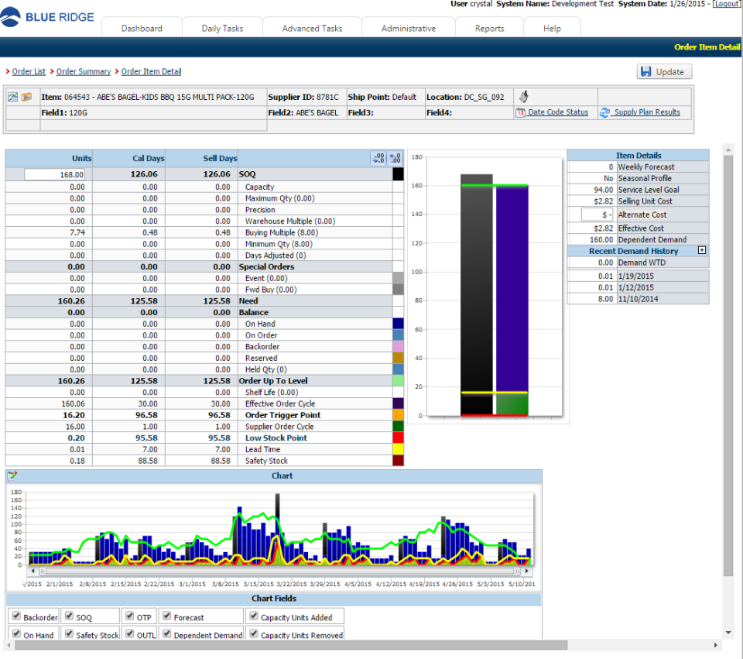The height and width of the screenshot is (659, 743).
Task: Click the chart's right scroll arrow
Action: [x=527, y=571]
